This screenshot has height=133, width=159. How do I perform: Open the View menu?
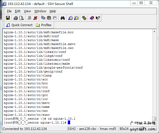coord(27,11)
